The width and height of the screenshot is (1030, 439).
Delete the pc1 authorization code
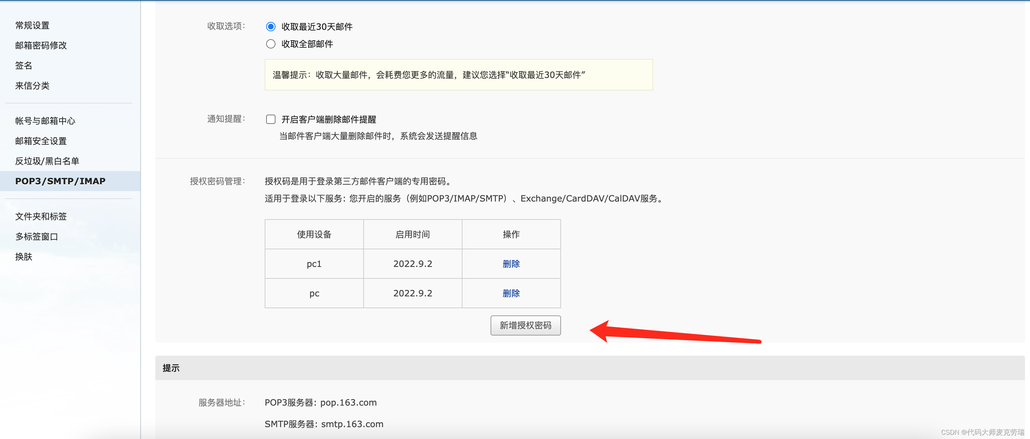pos(511,264)
